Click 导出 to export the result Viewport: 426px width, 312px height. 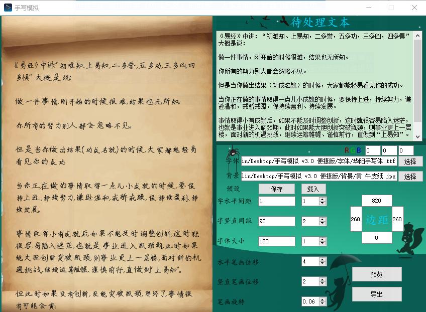tap(377, 294)
